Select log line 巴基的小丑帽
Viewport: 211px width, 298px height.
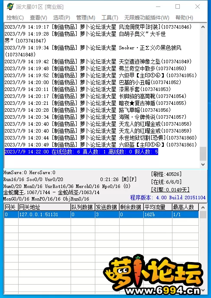[93, 82]
